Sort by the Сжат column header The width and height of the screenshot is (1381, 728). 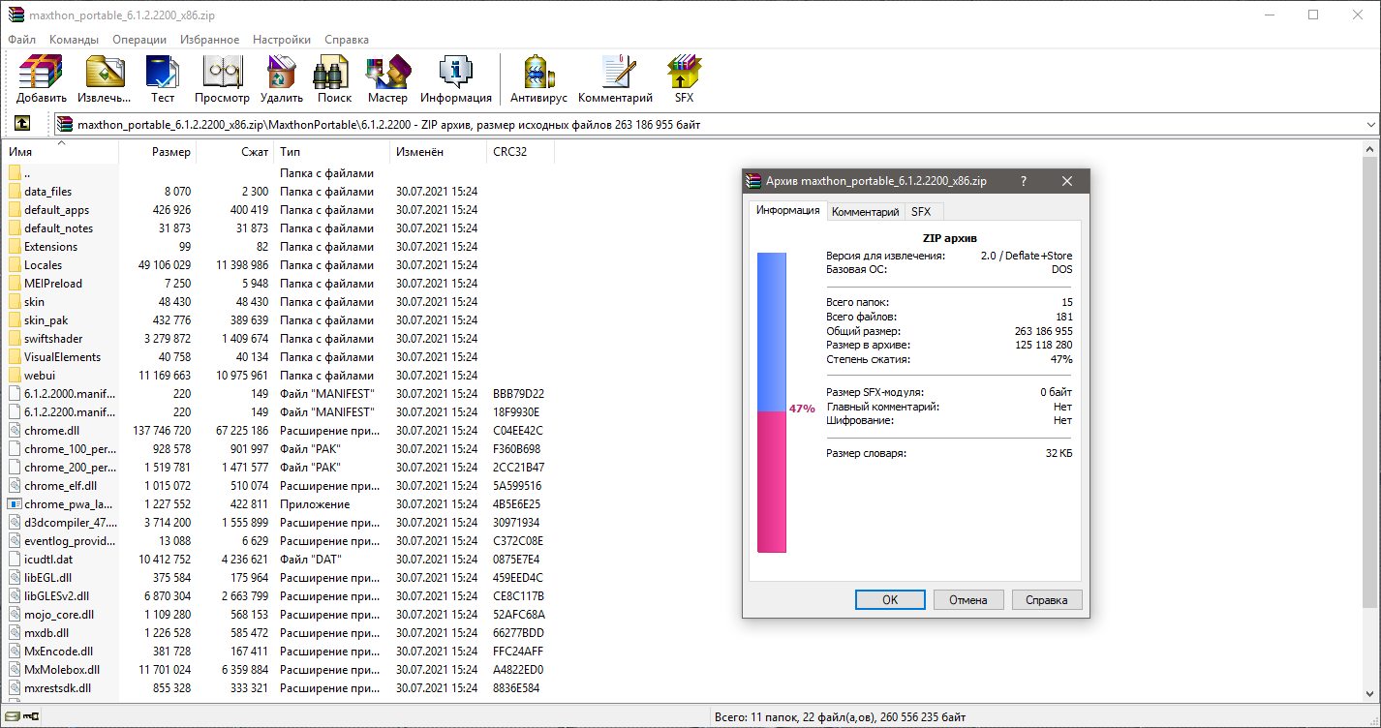click(235, 152)
